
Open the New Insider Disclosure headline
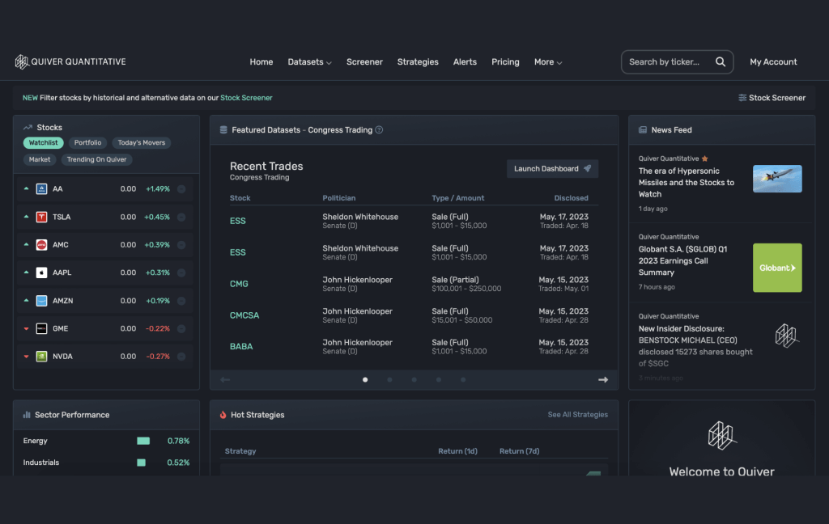click(x=695, y=346)
